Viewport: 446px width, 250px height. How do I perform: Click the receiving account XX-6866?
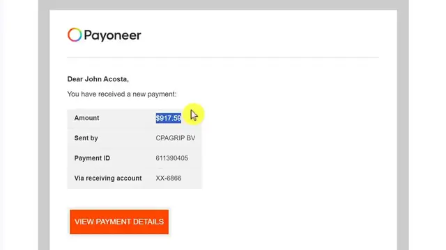coord(169,178)
